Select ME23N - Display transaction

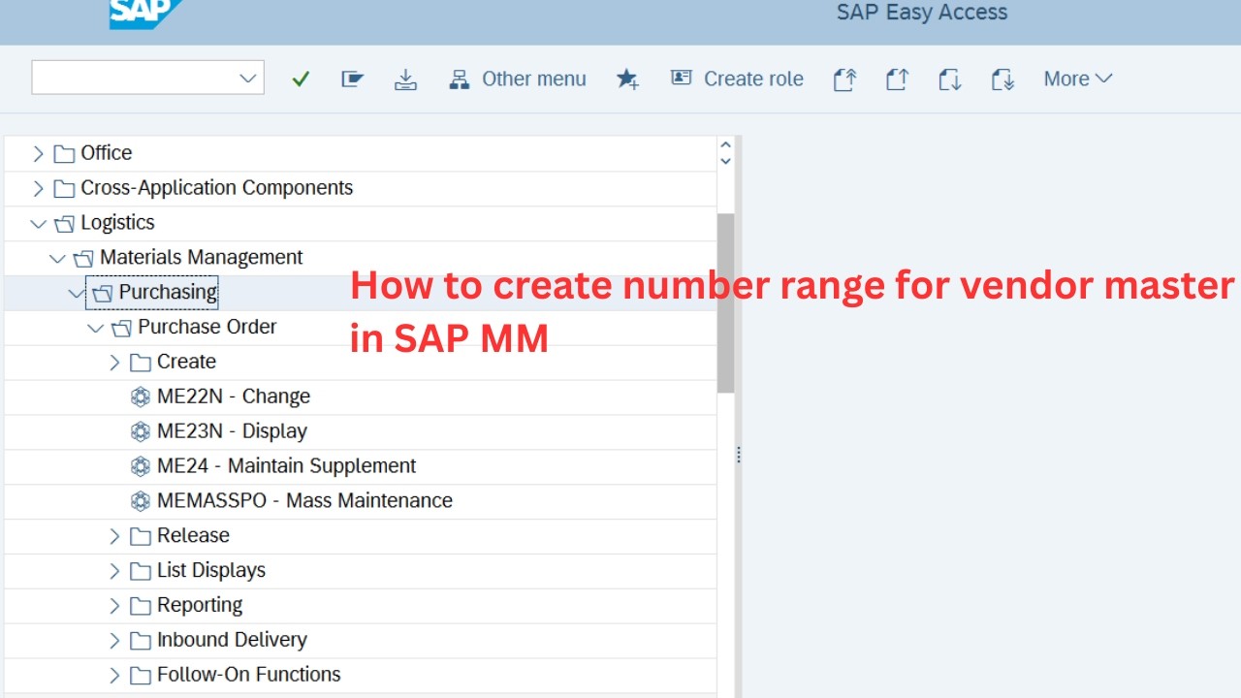[x=232, y=431]
